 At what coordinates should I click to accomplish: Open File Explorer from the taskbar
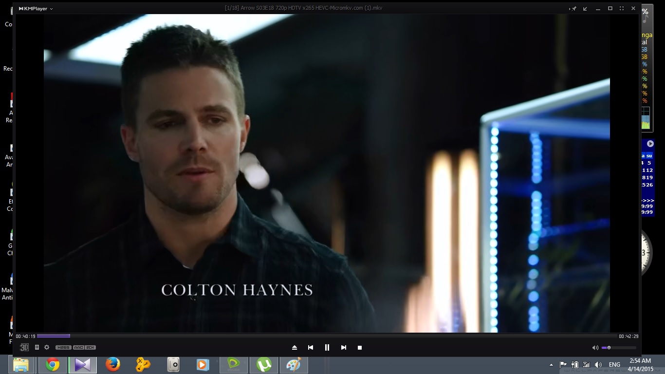pyautogui.click(x=21, y=365)
